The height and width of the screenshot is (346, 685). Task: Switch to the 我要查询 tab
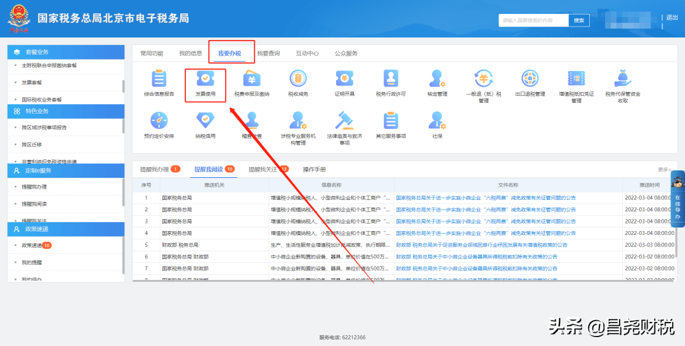(x=268, y=53)
